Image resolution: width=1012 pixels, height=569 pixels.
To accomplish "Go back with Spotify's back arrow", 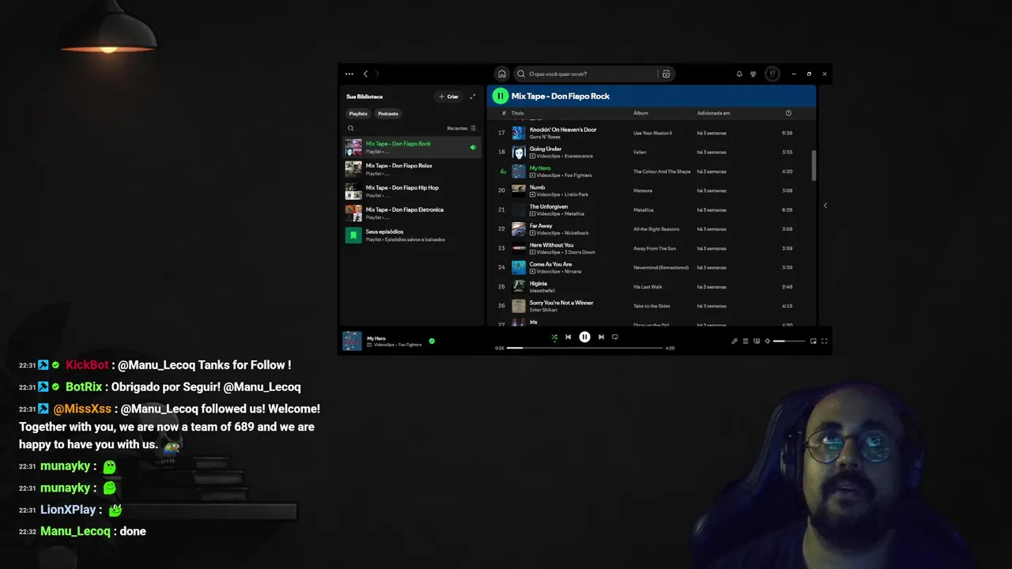I will tap(365, 73).
